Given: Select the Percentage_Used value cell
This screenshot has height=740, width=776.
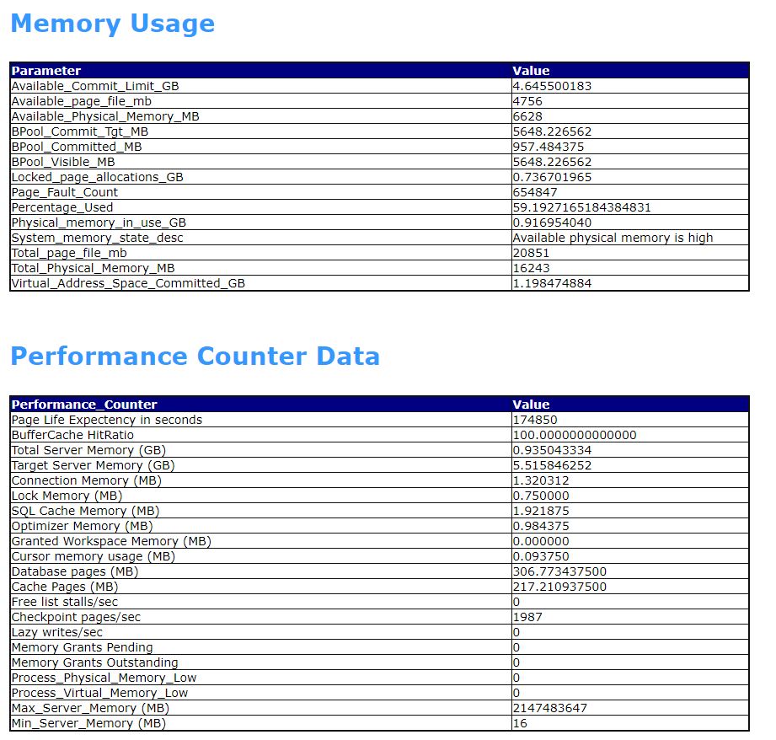Looking at the screenshot, I should (630, 207).
